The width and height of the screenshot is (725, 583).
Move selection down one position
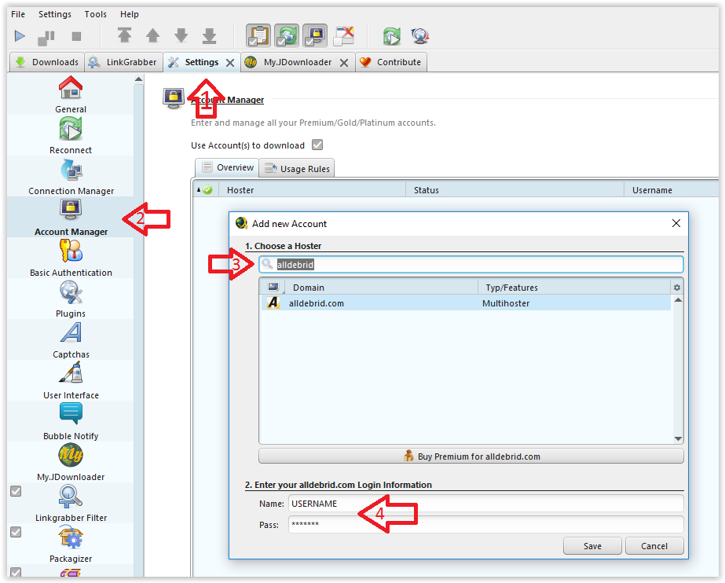(181, 36)
